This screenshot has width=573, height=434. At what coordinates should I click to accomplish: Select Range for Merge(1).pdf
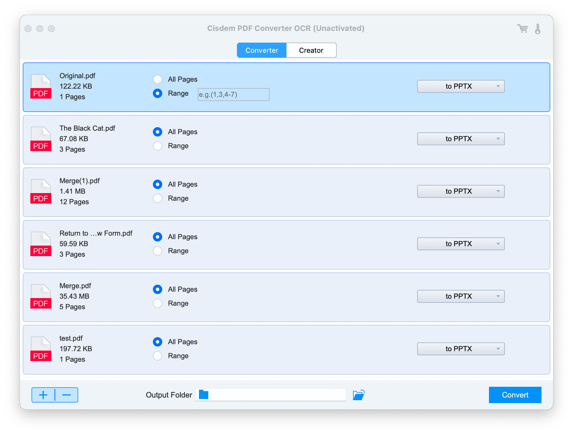(x=158, y=198)
